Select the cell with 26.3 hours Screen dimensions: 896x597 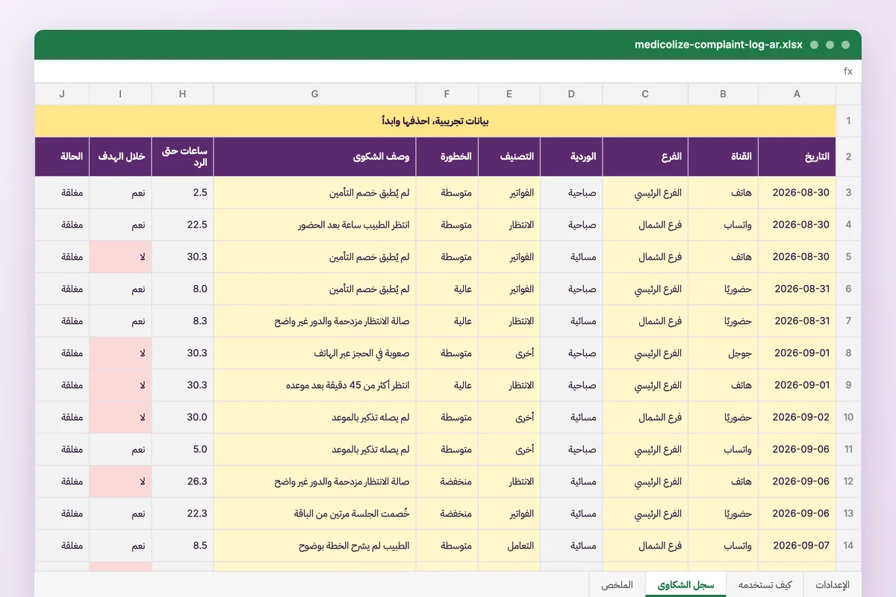pyautogui.click(x=183, y=481)
